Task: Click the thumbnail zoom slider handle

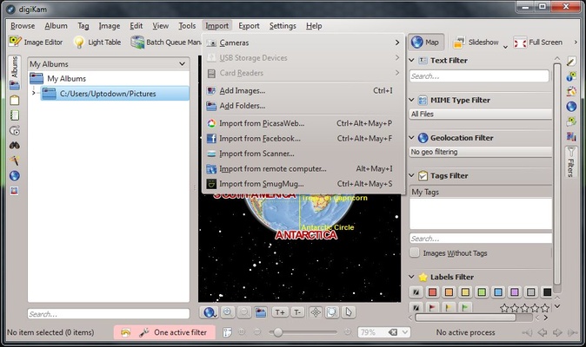Action: (x=277, y=332)
